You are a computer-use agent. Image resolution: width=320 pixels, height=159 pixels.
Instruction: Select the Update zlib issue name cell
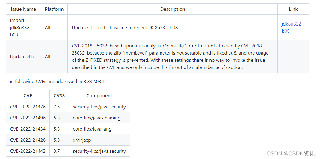pyautogui.click(x=22, y=56)
